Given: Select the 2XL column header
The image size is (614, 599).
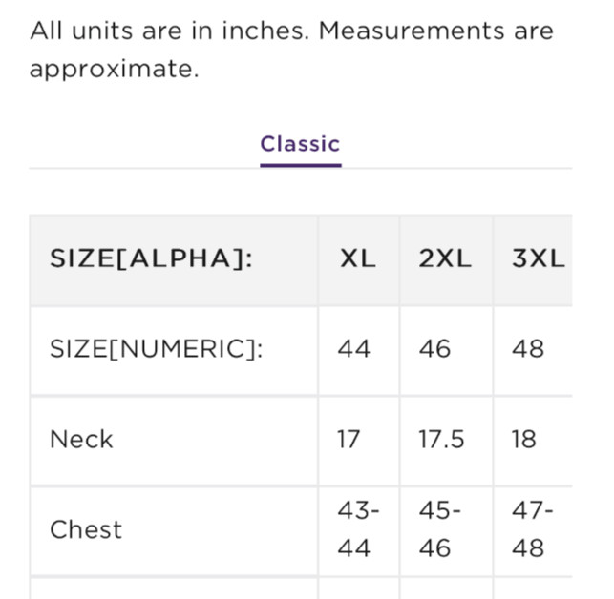Looking at the screenshot, I should click(x=445, y=258).
